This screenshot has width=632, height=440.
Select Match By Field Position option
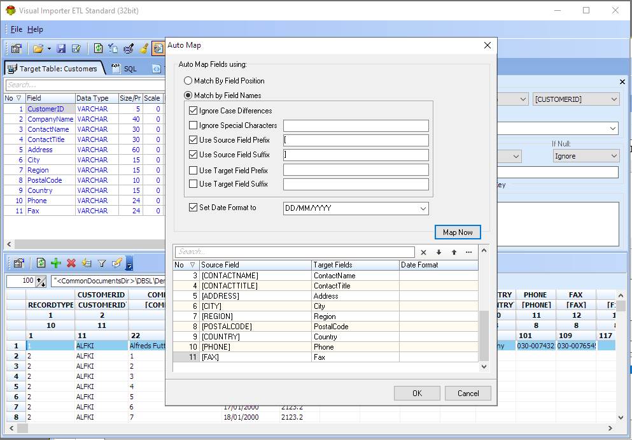point(188,81)
